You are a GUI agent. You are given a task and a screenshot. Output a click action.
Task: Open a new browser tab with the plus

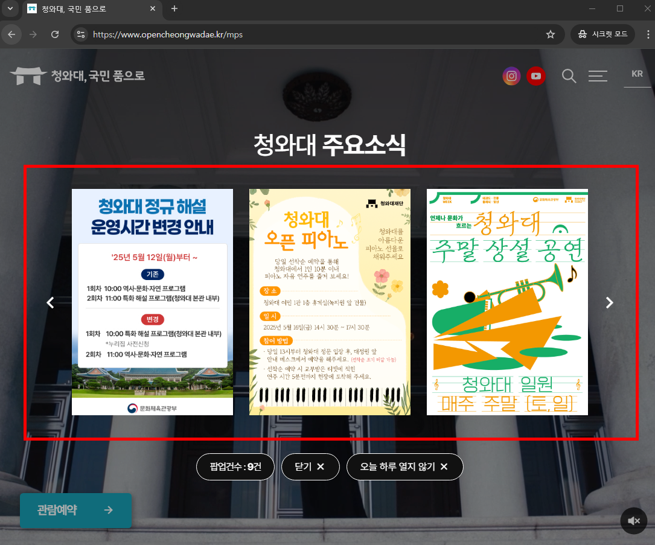coord(175,9)
